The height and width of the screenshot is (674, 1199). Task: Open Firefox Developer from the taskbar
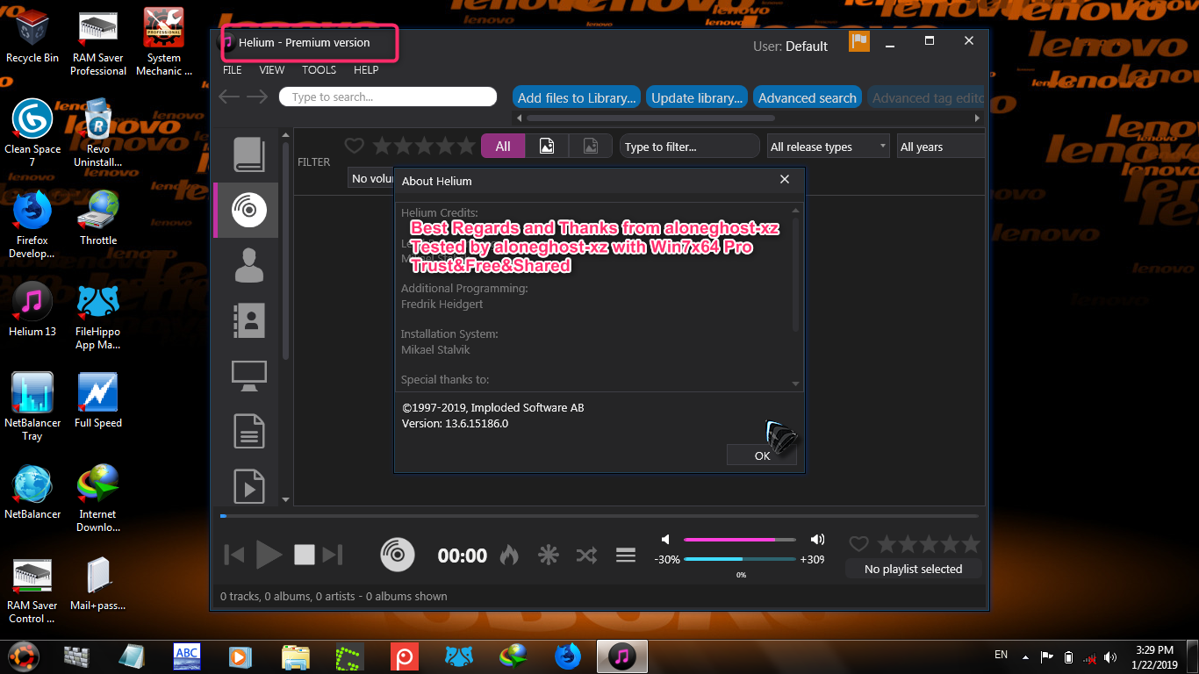pyautogui.click(x=568, y=656)
